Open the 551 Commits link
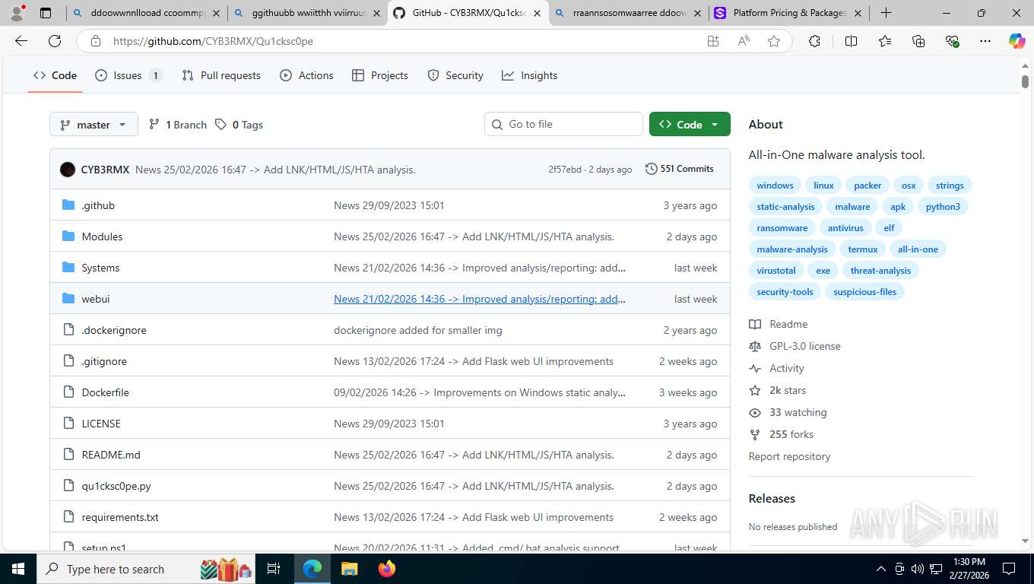The image size is (1034, 584). pyautogui.click(x=679, y=169)
